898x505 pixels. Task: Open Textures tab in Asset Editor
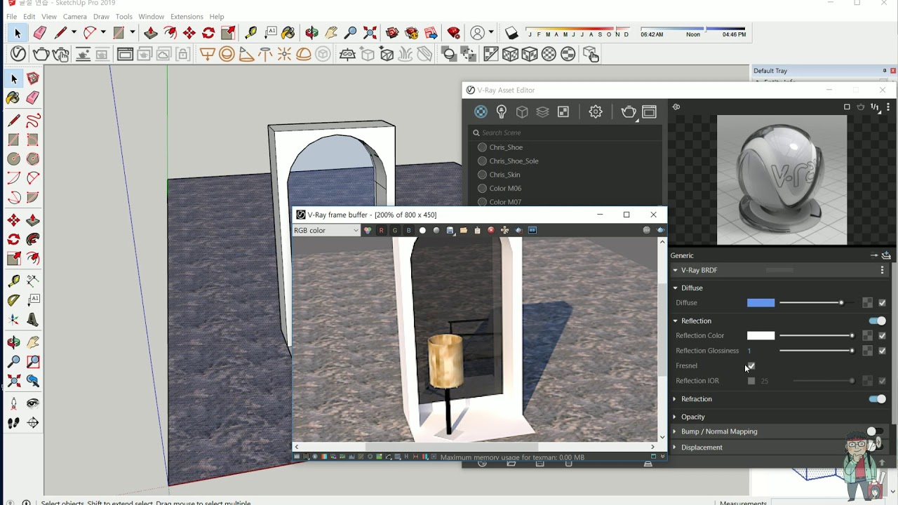pos(563,112)
